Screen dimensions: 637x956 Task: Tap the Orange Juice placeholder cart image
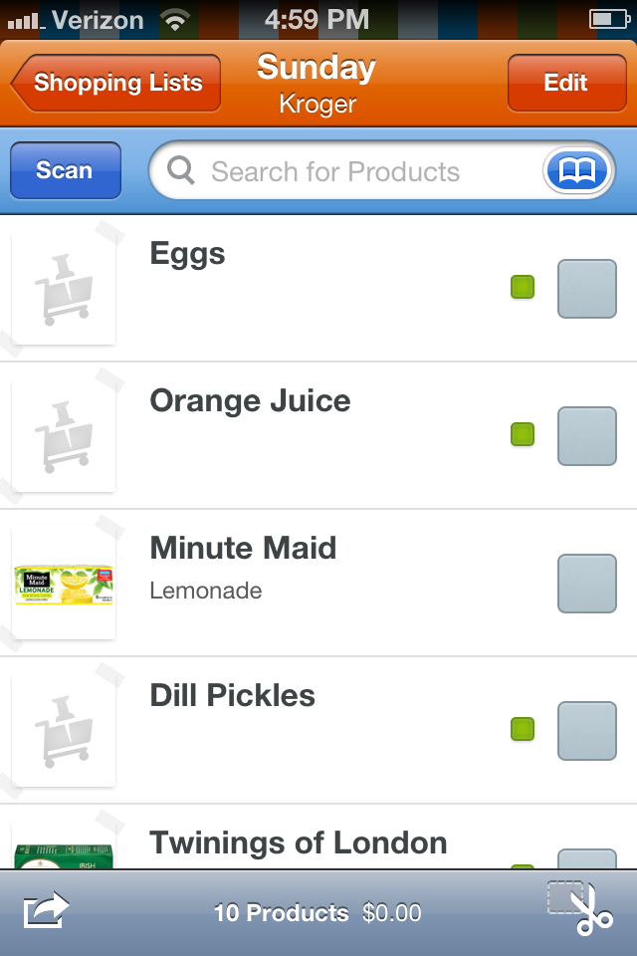click(x=64, y=437)
